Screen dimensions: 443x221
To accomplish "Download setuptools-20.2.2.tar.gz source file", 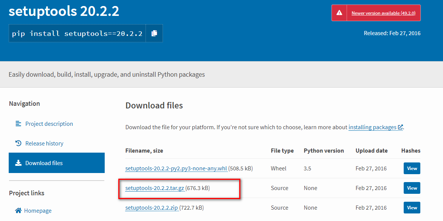I will click(x=155, y=188).
